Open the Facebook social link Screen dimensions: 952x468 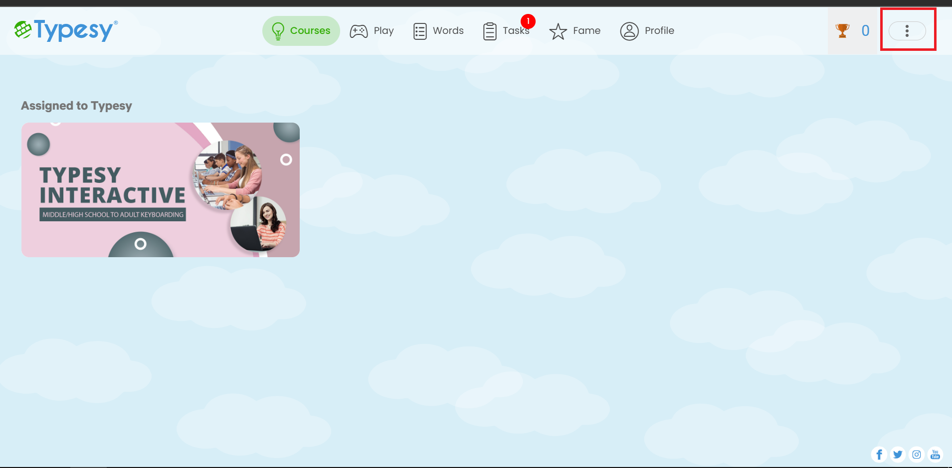point(879,455)
